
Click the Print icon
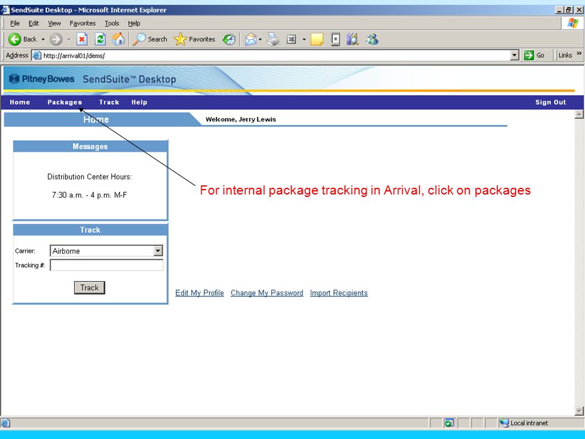273,39
